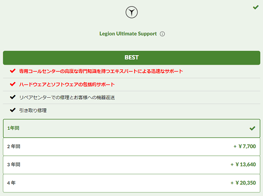Click the green BEST banner

point(131,58)
